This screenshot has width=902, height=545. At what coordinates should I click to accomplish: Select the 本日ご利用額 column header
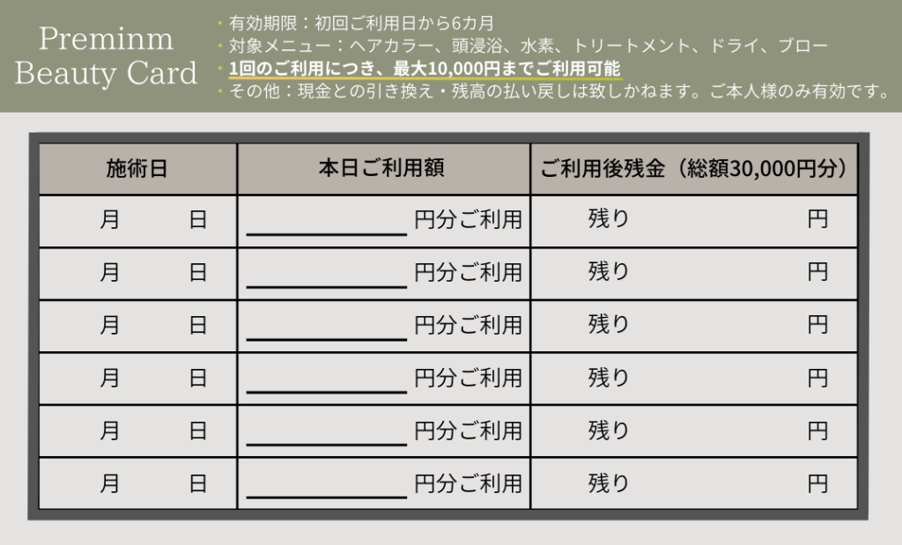382,168
